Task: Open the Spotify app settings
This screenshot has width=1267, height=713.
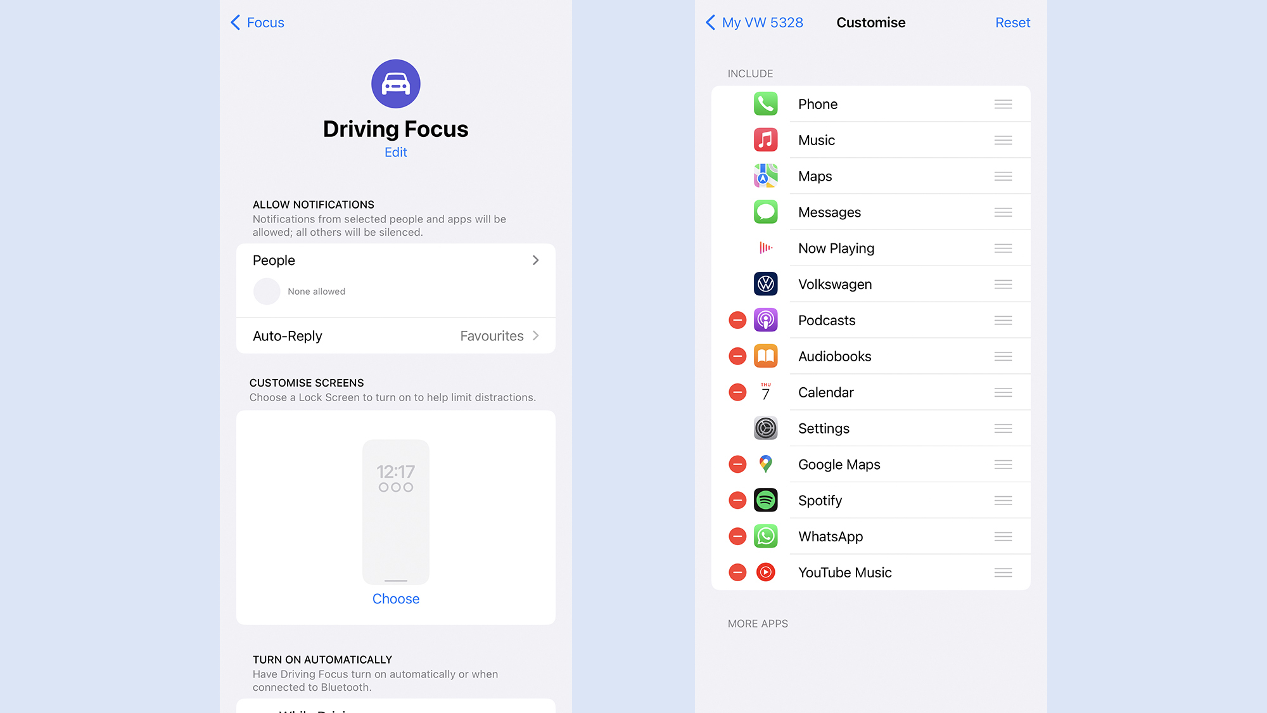Action: tap(820, 499)
